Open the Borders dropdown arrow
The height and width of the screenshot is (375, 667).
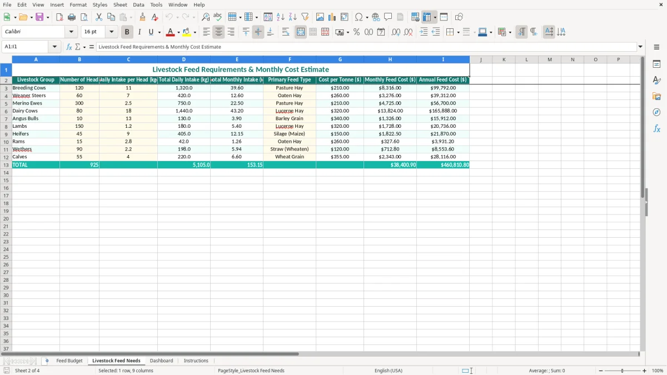pyautogui.click(x=458, y=32)
